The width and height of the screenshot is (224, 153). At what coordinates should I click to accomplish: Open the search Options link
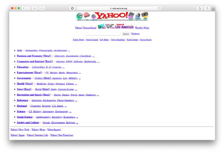(x=135, y=34)
